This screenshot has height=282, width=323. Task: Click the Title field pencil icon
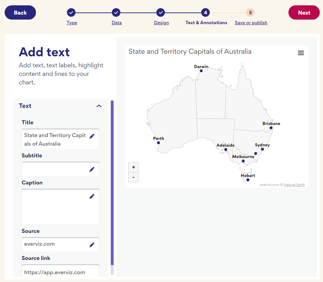click(92, 136)
